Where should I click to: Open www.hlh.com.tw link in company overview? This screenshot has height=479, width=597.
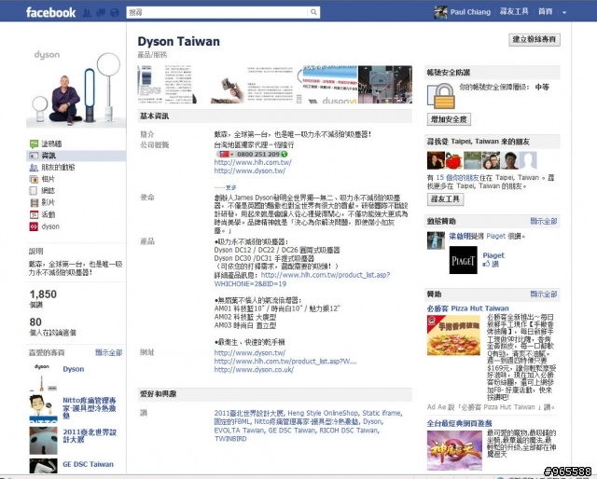point(253,162)
